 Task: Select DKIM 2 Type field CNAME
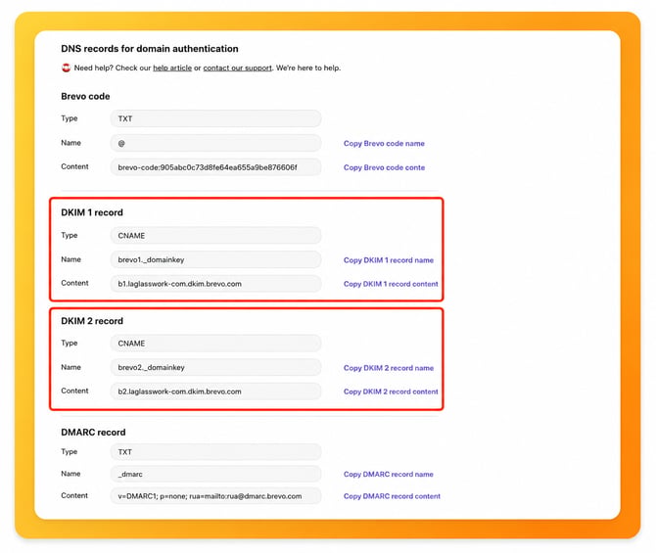click(215, 344)
